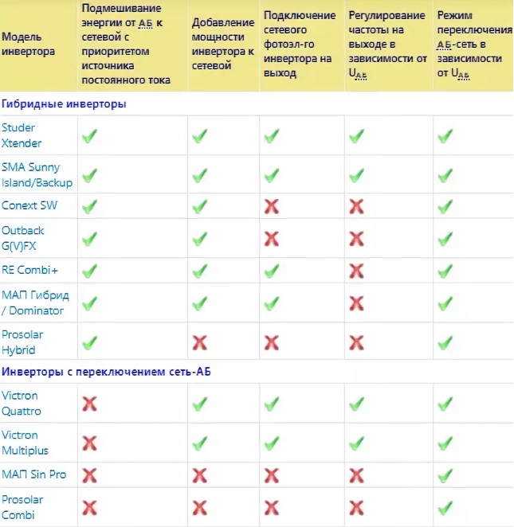Click the 'Гибридные инверторы' section heading
Screen dimensions: 514x527
coord(64,103)
